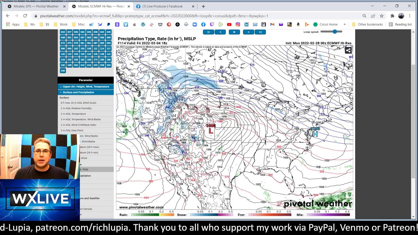Open Misc bookmarks folder
This screenshot has width=418, height=235.
pos(78,24)
